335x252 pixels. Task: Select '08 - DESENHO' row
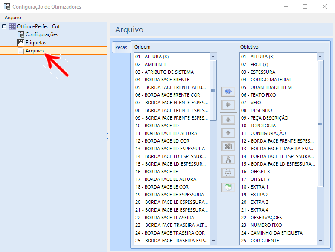[278, 110]
